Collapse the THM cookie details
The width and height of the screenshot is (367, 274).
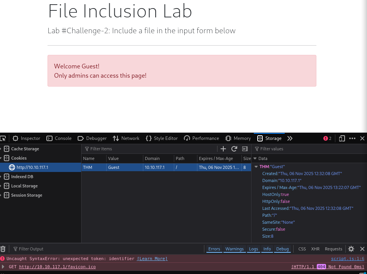pyautogui.click(x=256, y=167)
